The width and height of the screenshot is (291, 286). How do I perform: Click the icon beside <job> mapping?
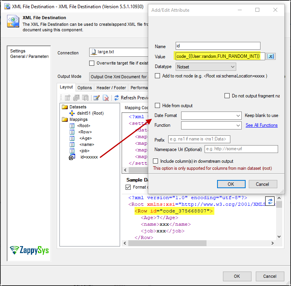[72, 151]
